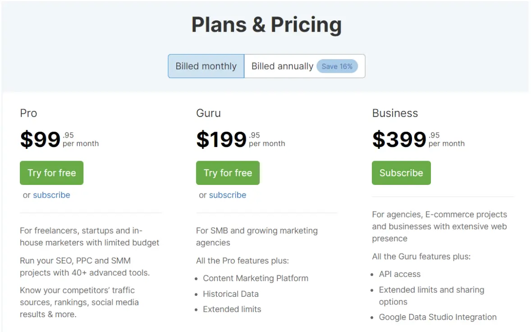The height and width of the screenshot is (332, 531).
Task: Select the Billed monthly option
Action: click(x=206, y=66)
